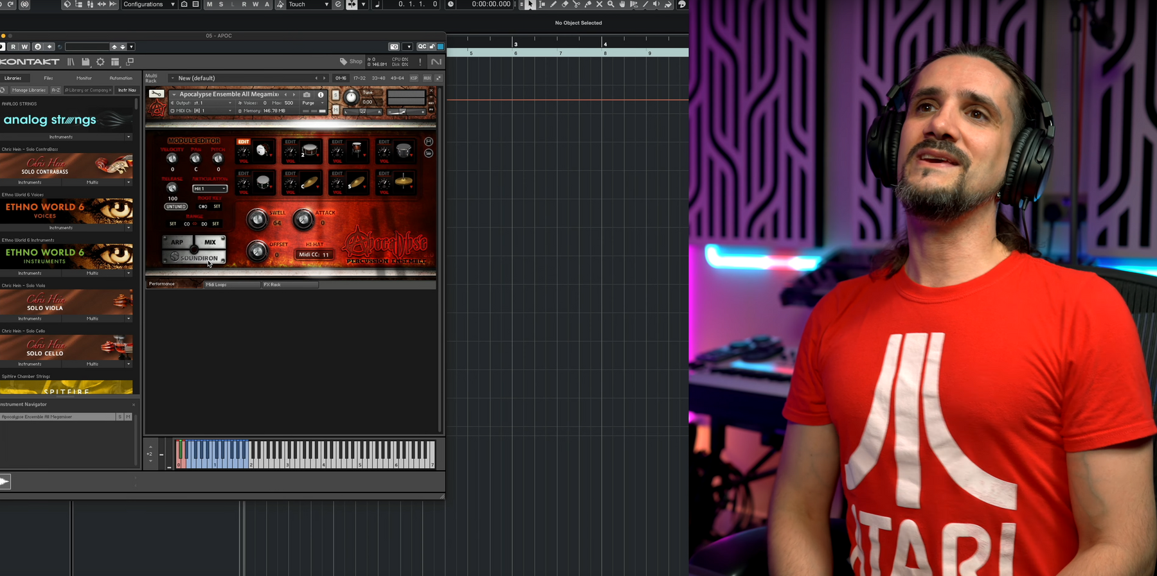The height and width of the screenshot is (576, 1157).
Task: Open the Purge dropdown menu
Action: tap(312, 103)
